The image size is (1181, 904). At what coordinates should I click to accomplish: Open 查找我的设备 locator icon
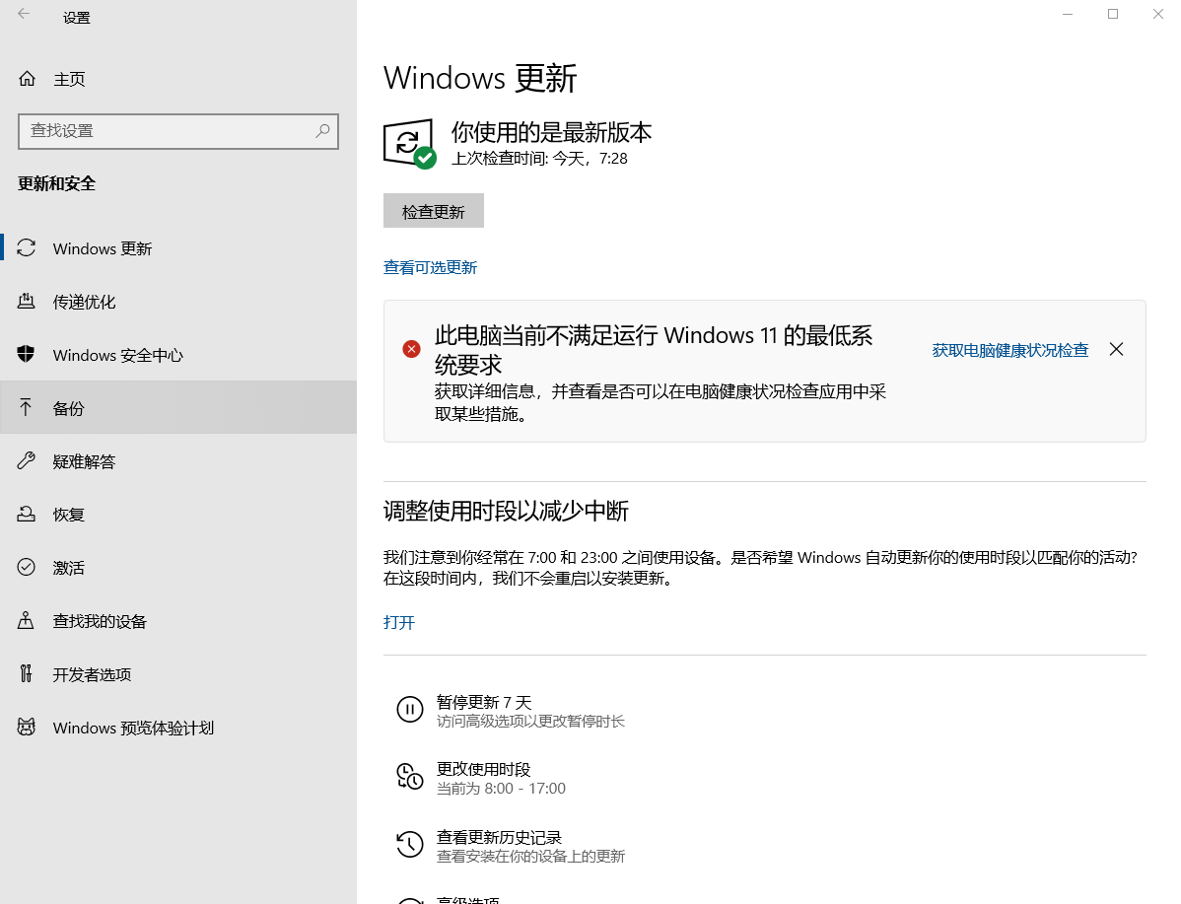(27, 621)
